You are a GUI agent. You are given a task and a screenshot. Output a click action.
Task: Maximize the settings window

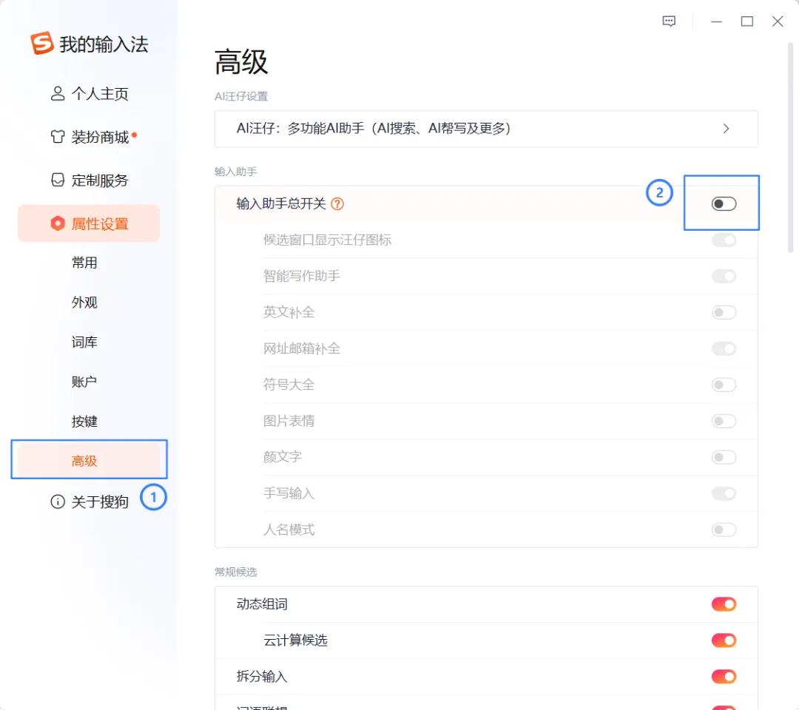(747, 21)
